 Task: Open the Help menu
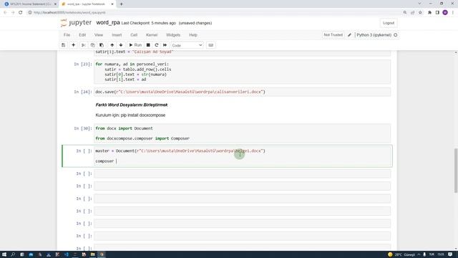tap(193, 35)
